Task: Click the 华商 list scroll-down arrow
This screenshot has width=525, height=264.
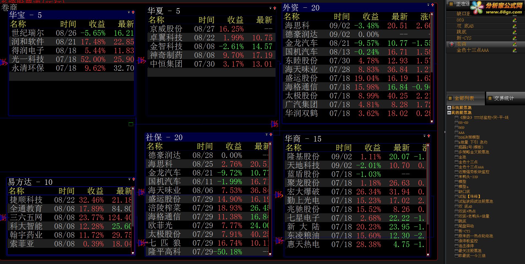Action: coord(428,255)
